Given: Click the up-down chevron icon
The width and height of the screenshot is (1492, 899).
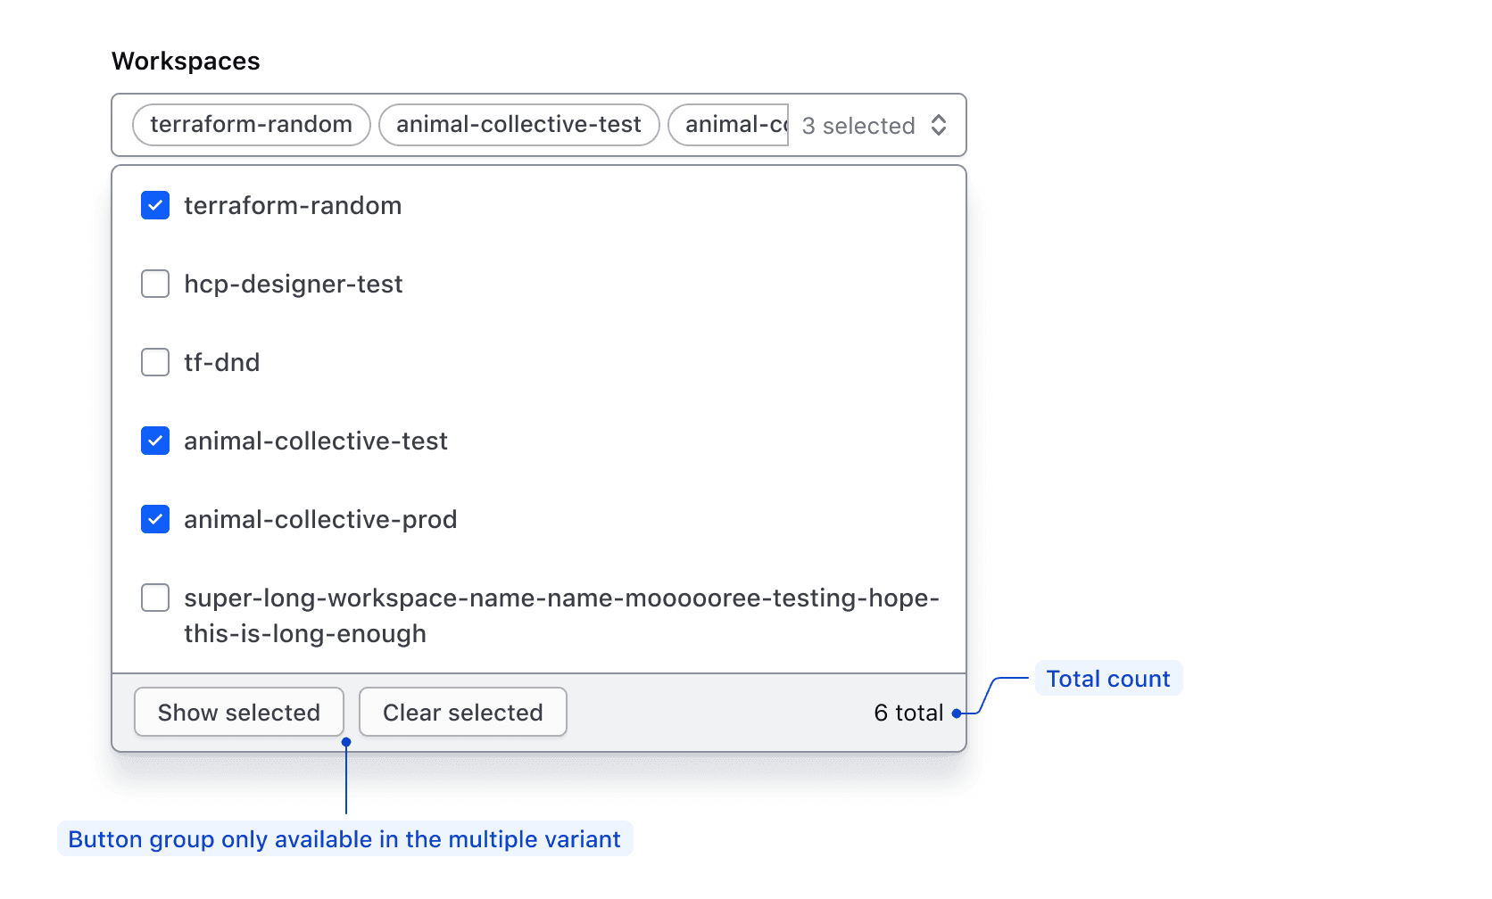Looking at the screenshot, I should (x=939, y=125).
